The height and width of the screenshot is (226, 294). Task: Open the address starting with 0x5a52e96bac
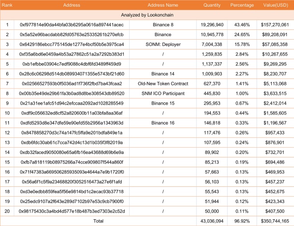click(72, 35)
